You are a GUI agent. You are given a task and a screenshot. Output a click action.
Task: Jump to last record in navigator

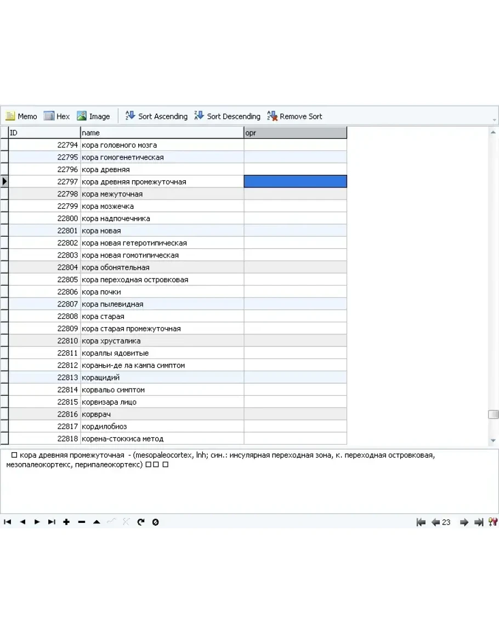52,522
